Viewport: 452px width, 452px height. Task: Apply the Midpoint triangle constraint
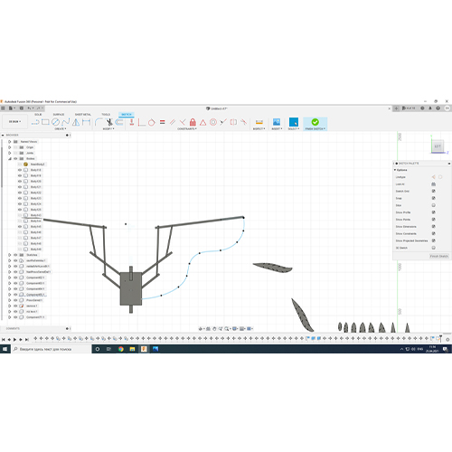pos(202,122)
